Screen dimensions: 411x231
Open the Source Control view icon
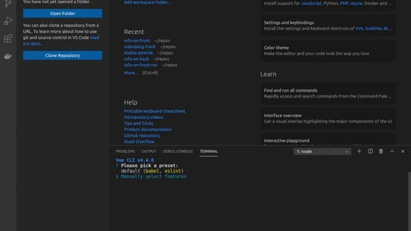click(8, 3)
